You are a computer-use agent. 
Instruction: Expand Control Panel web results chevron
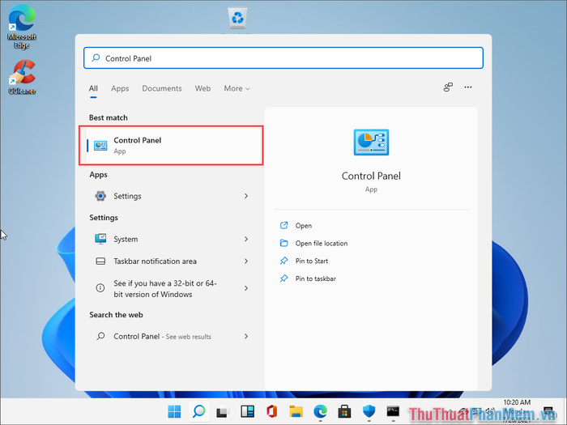point(246,336)
